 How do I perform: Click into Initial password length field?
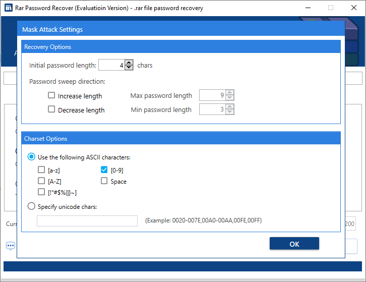click(x=111, y=65)
